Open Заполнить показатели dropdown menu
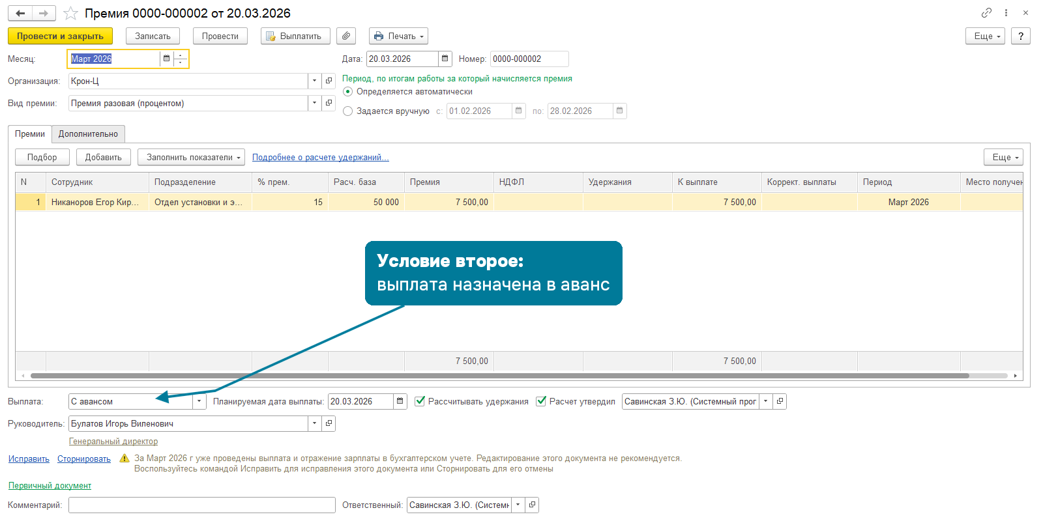1043x521 pixels. (x=191, y=157)
